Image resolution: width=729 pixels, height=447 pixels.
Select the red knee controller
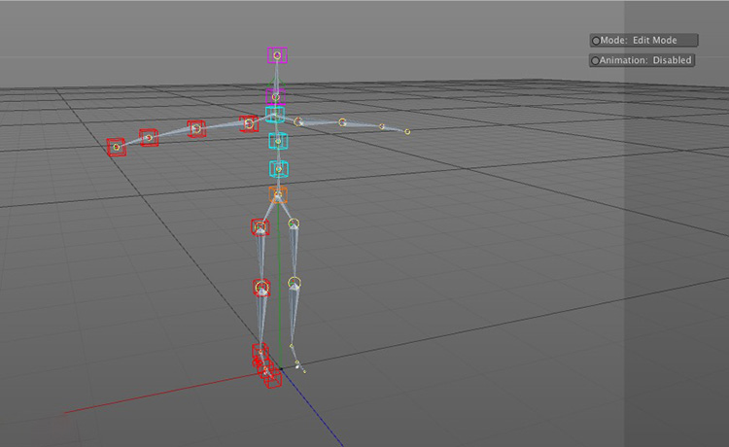pos(261,288)
